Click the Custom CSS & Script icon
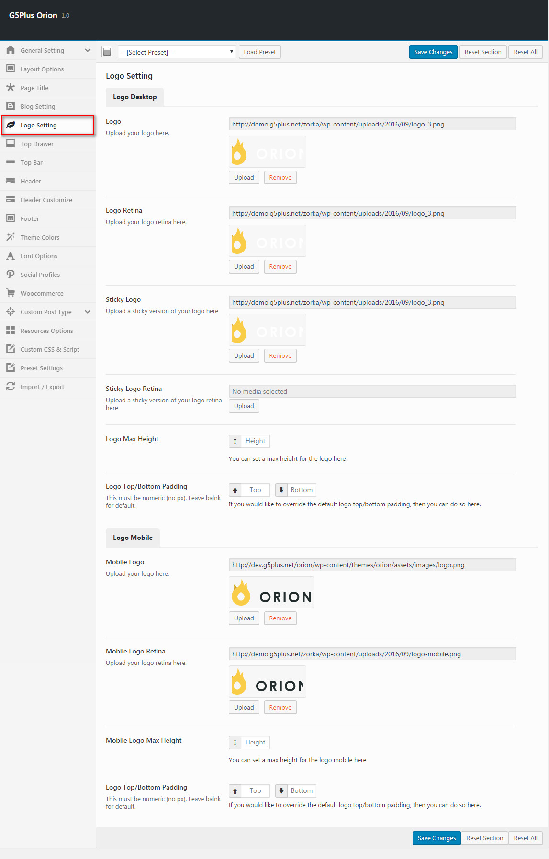Image resolution: width=549 pixels, height=859 pixels. [11, 349]
